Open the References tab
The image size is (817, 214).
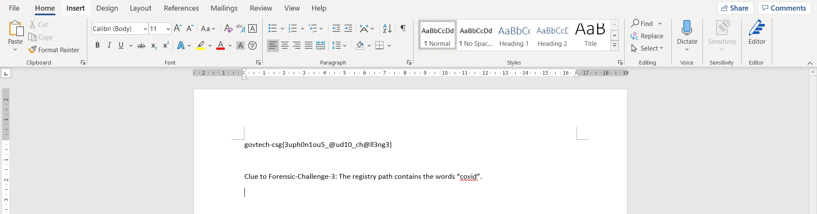(181, 8)
